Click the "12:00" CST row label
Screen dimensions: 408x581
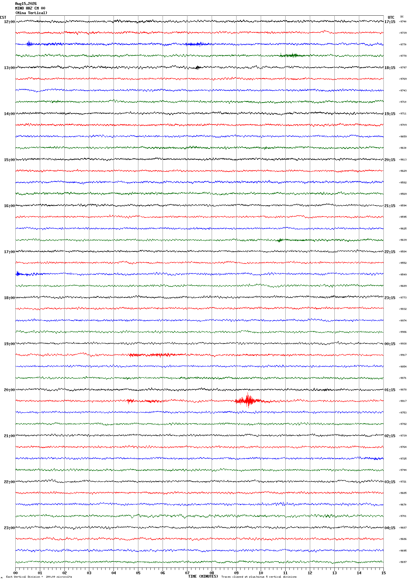tap(9, 22)
